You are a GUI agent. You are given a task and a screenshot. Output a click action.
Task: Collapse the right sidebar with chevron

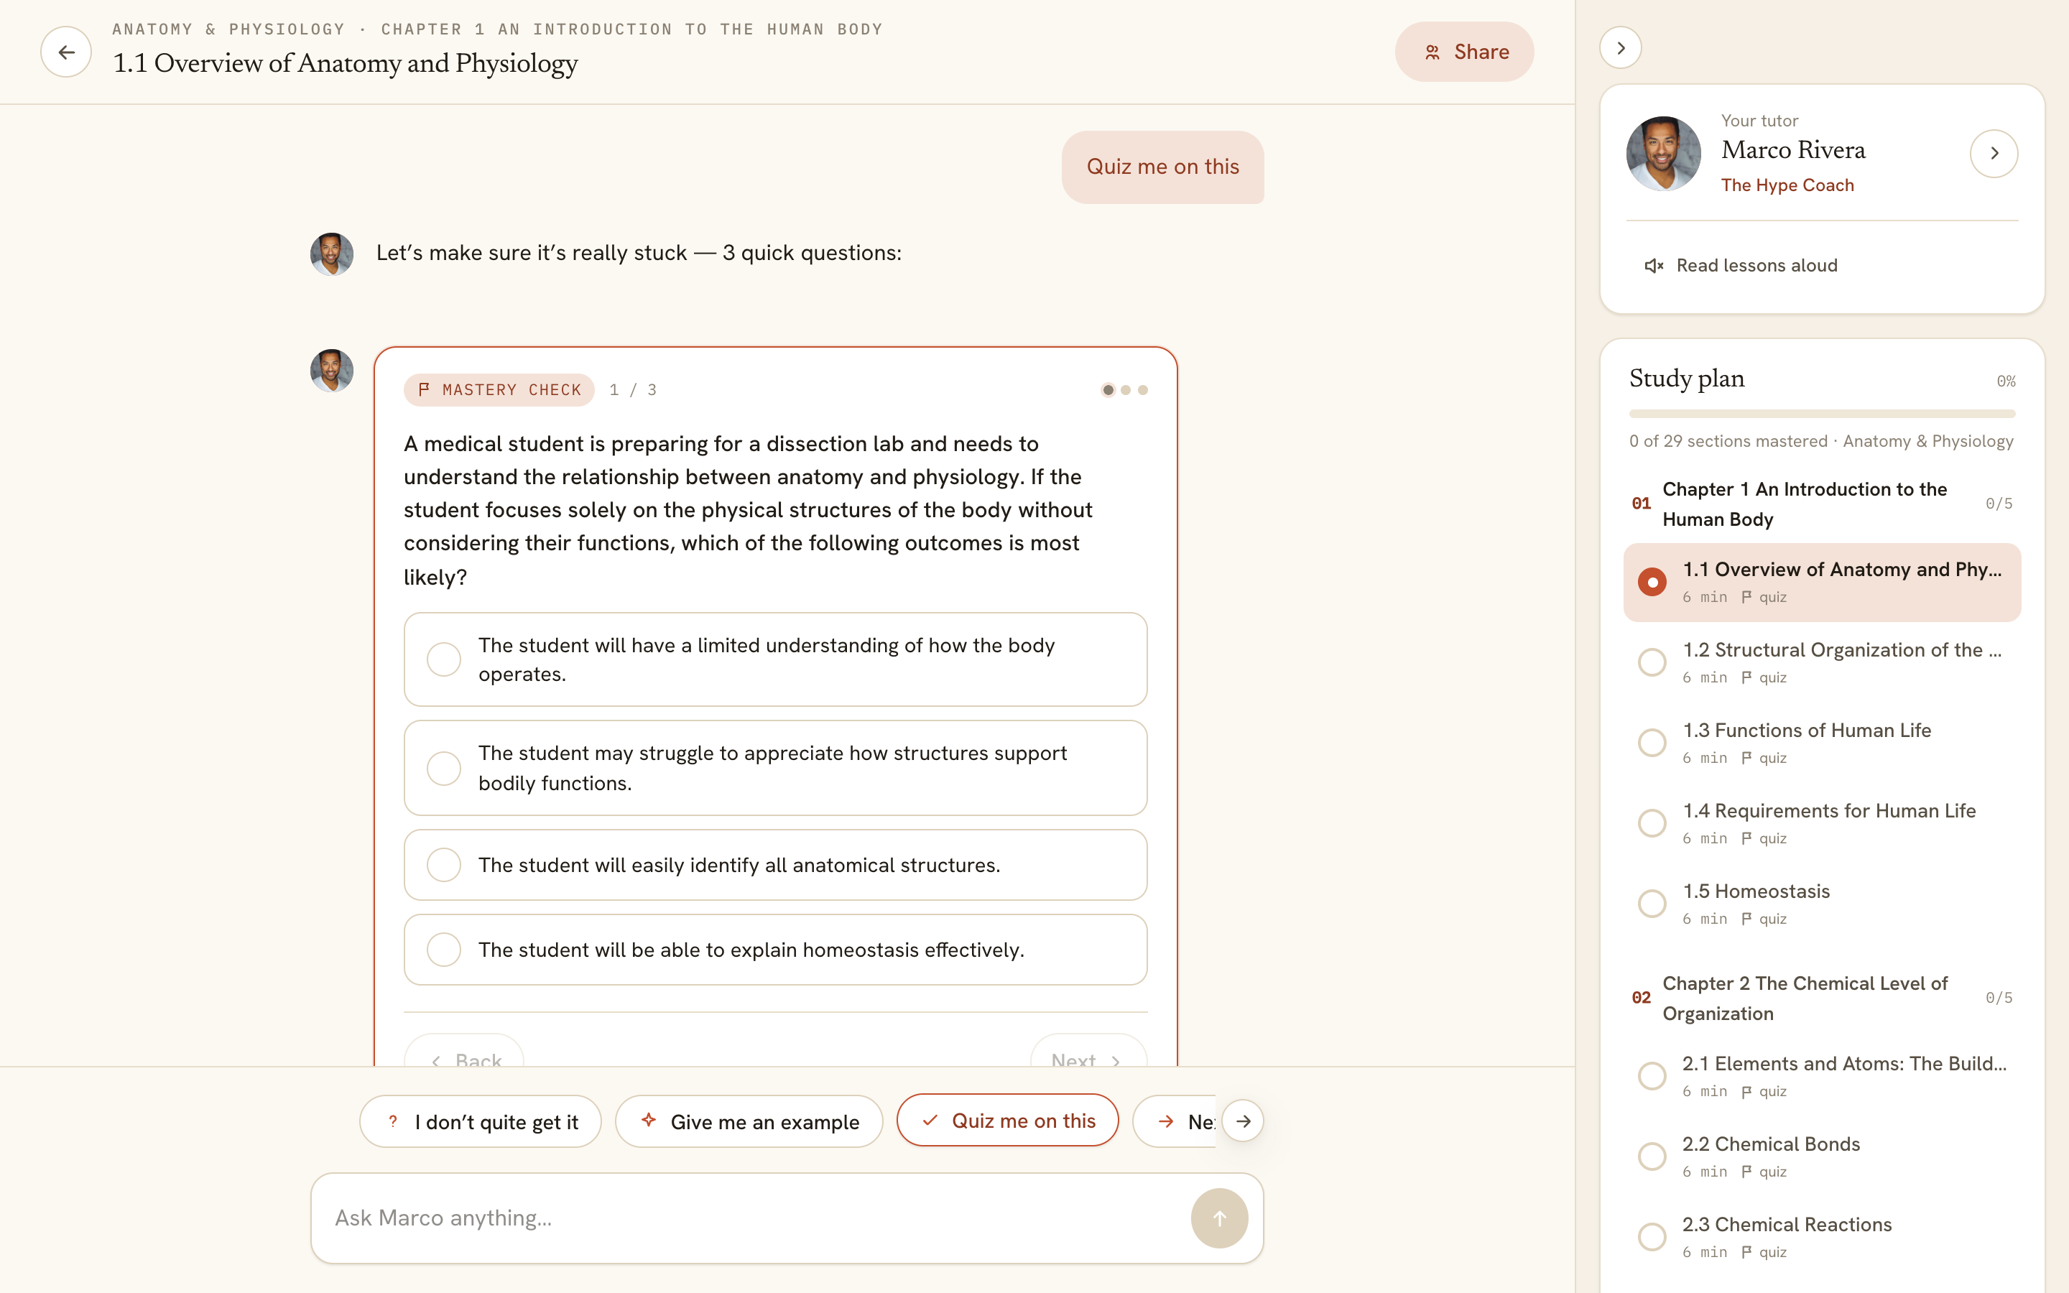click(x=1620, y=48)
